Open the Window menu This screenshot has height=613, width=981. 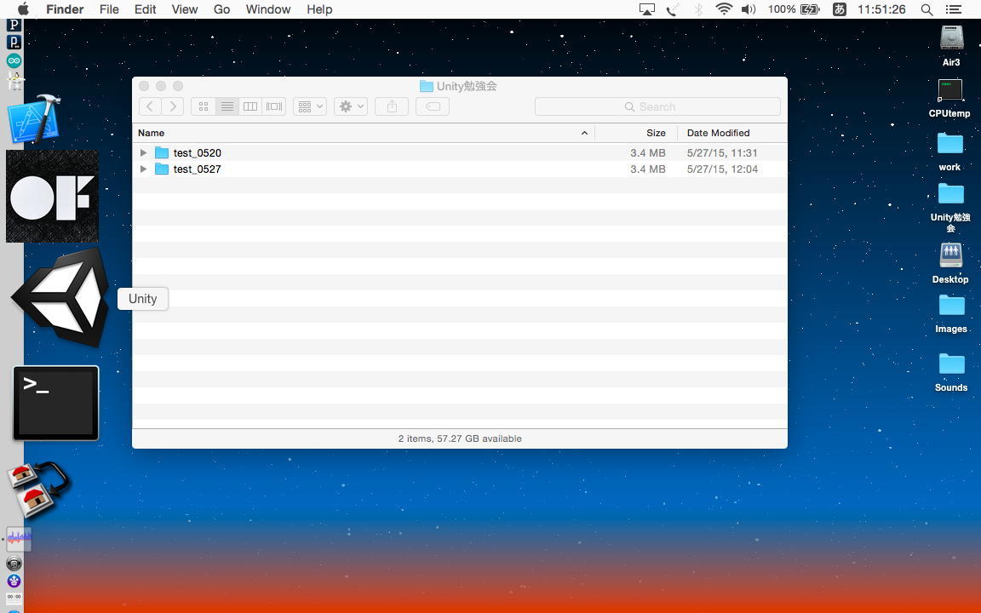pyautogui.click(x=267, y=9)
